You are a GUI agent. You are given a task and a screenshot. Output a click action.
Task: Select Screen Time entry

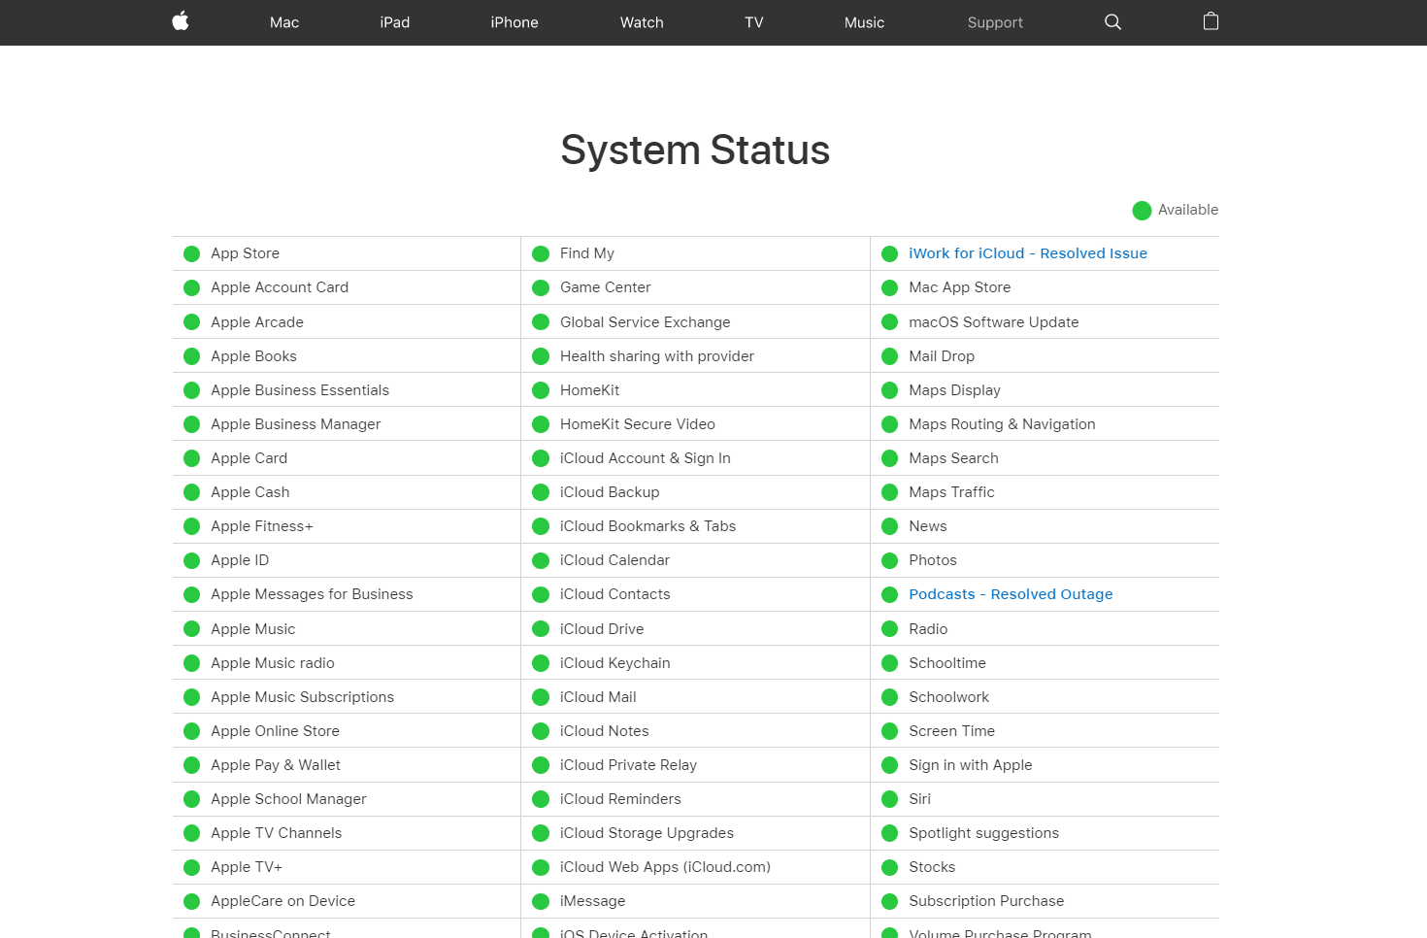(952, 731)
